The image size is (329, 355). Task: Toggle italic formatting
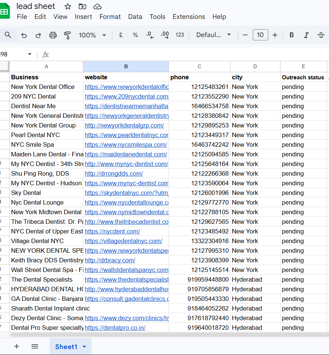pyautogui.click(x=306, y=35)
